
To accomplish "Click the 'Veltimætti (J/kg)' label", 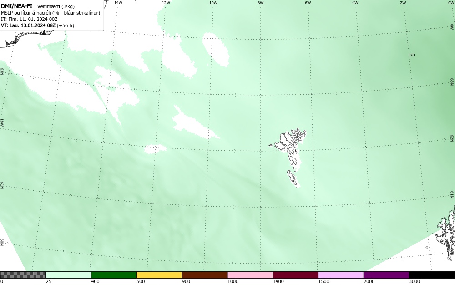I will coord(56,7).
